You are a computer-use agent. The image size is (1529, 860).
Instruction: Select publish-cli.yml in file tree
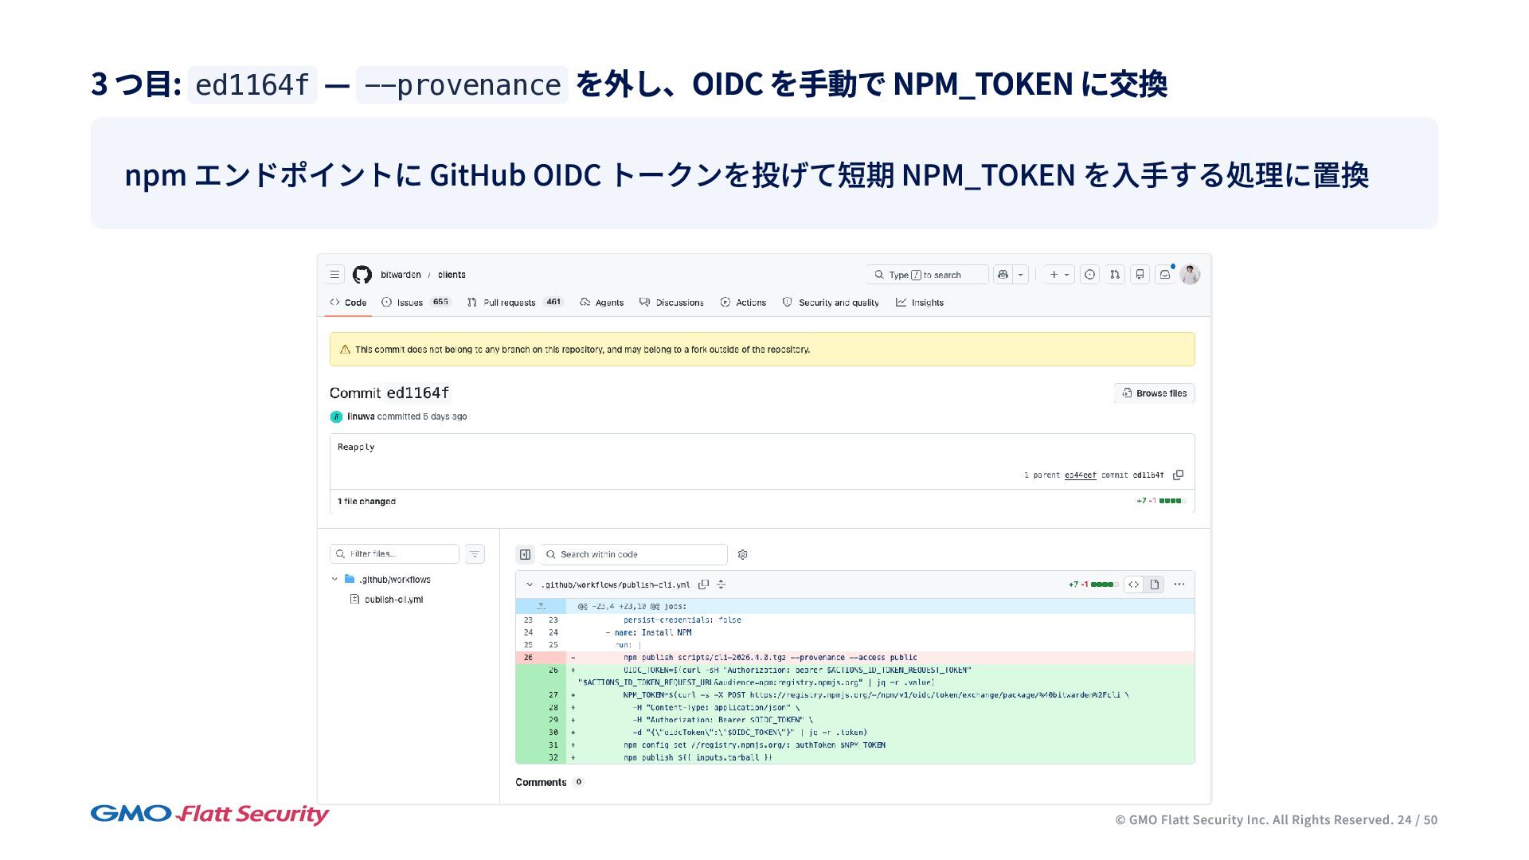[x=393, y=600]
